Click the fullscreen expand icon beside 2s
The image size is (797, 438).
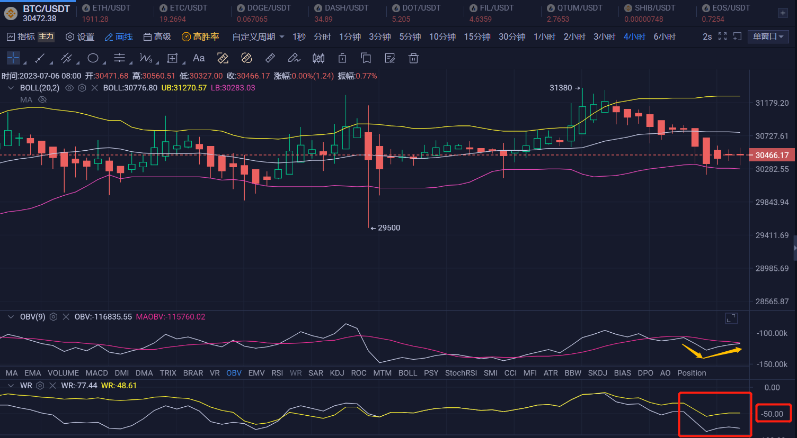coord(722,36)
